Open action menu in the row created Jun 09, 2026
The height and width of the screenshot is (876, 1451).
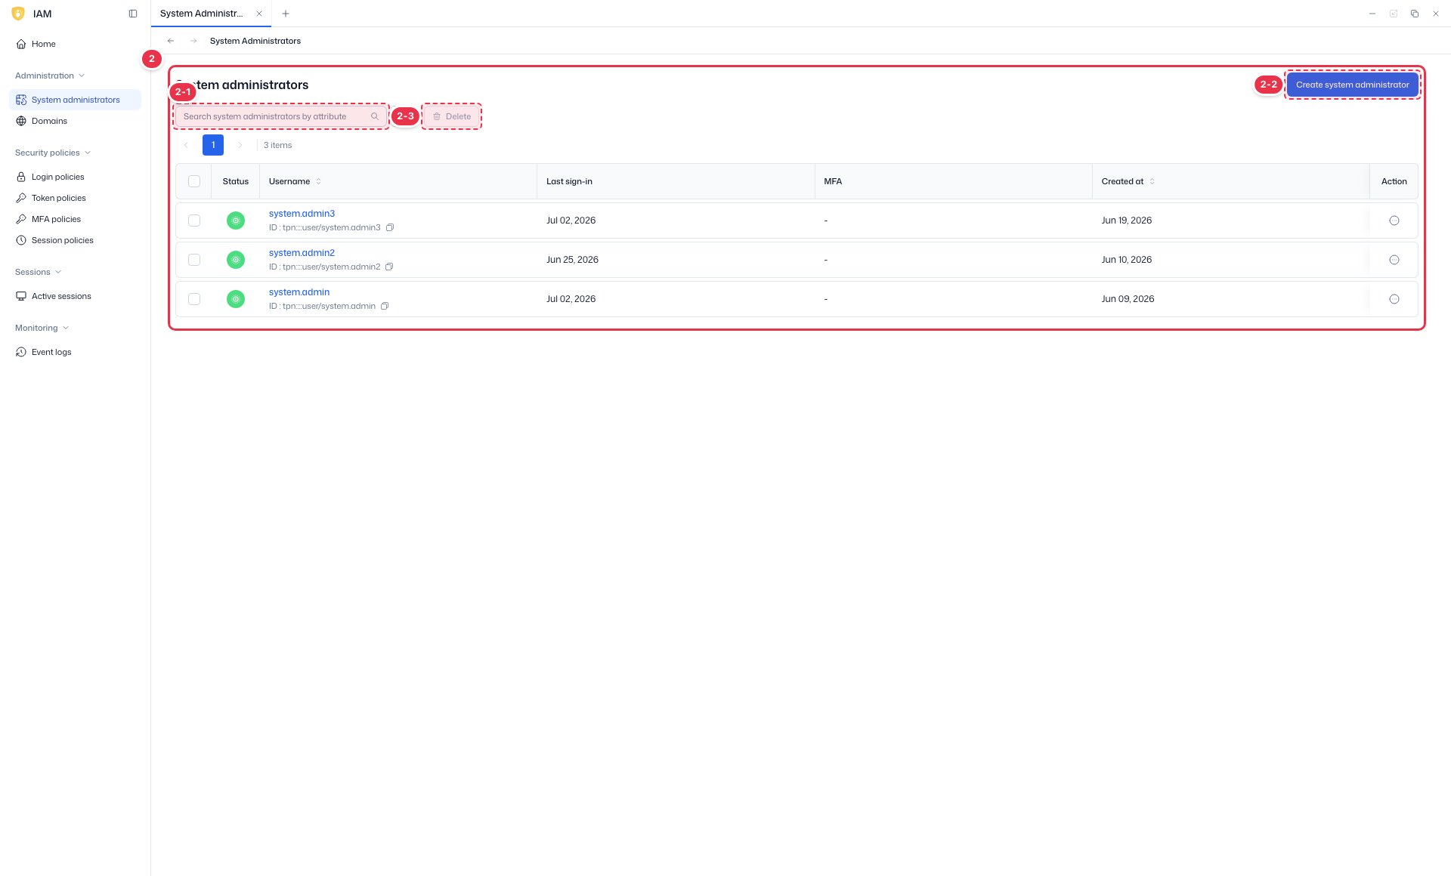pyautogui.click(x=1394, y=299)
